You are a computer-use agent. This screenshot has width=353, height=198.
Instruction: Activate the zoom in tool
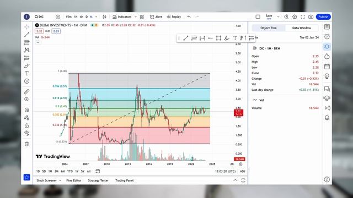27,99
